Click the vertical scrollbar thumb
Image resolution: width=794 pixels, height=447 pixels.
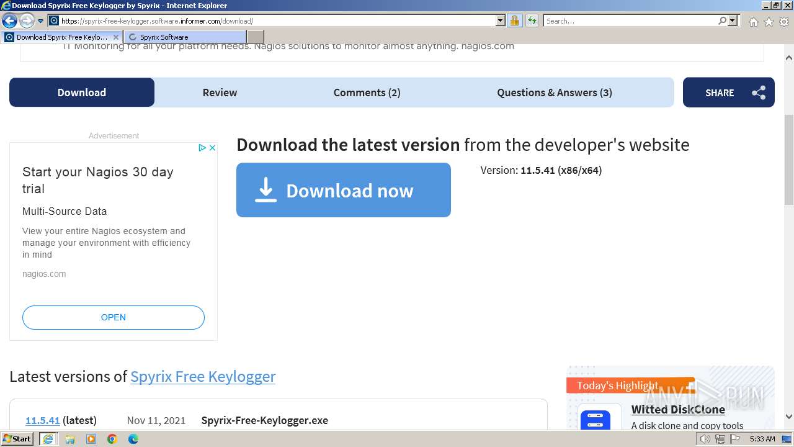coord(789,160)
